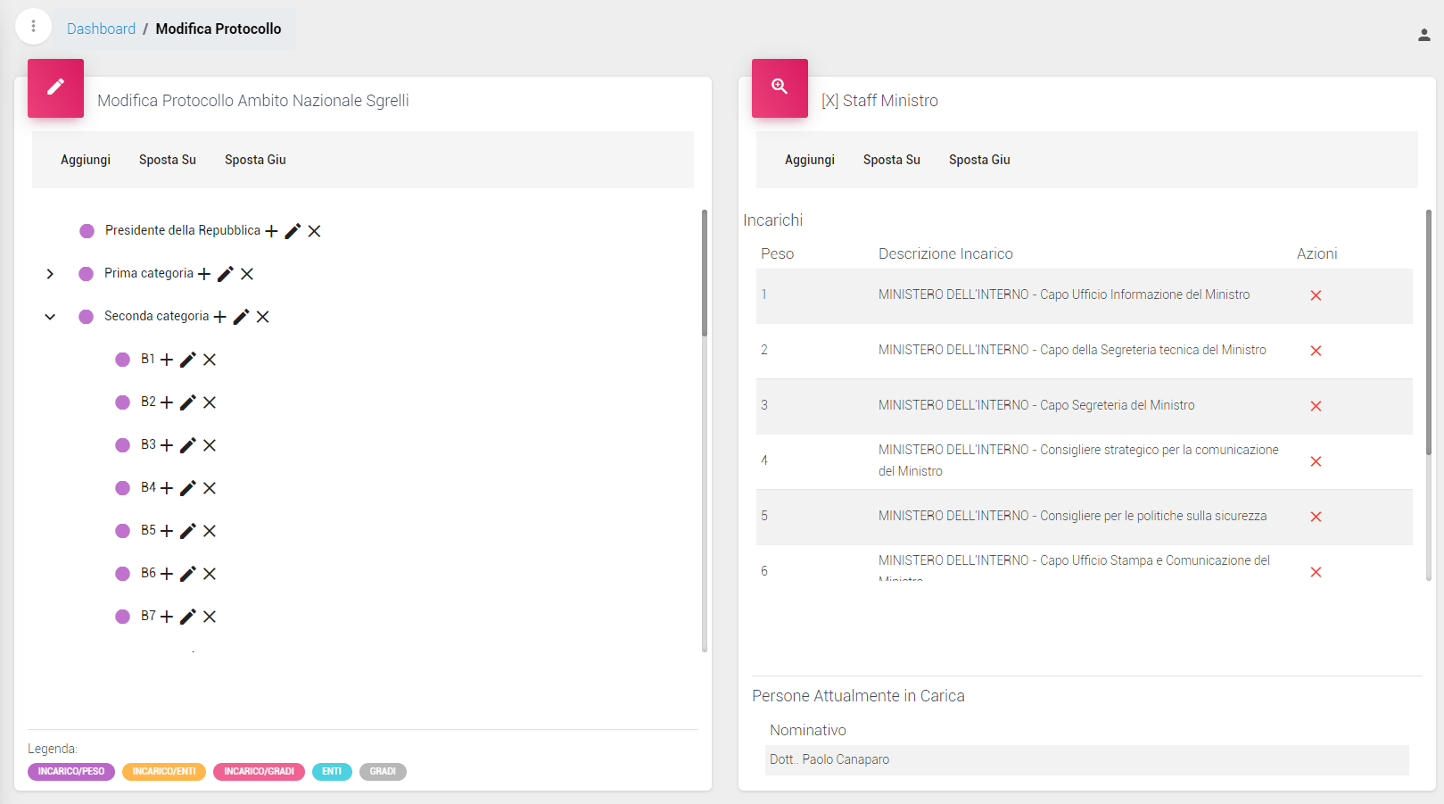This screenshot has width=1444, height=804.
Task: Click the orange INCARICO/ENTI legend badge
Action: tap(164, 772)
